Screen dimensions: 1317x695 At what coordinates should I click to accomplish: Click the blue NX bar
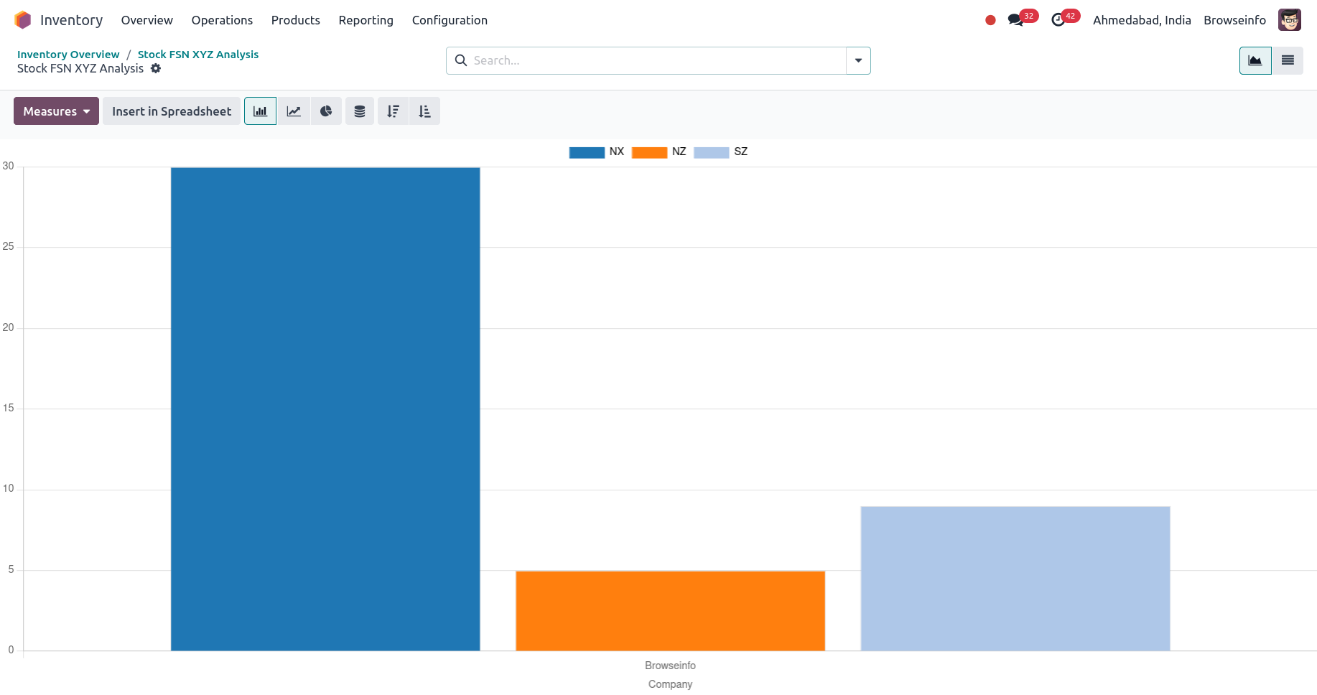(x=325, y=409)
